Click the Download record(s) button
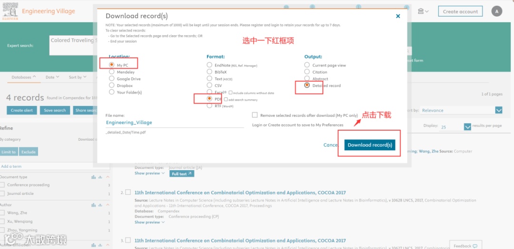Viewport: 514px width, 249px height. (370, 145)
